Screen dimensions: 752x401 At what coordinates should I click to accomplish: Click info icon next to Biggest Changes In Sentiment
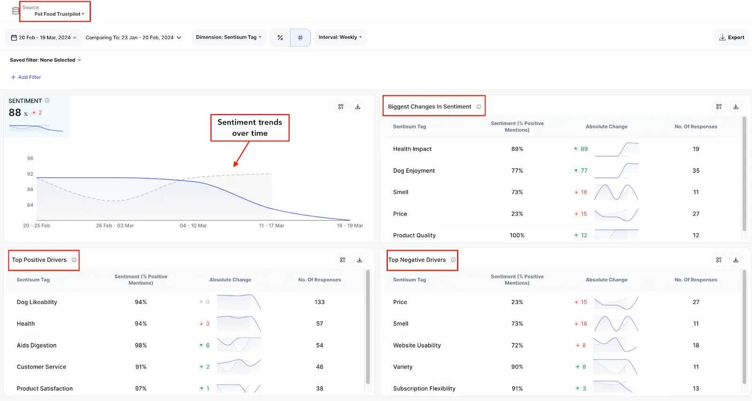pos(479,107)
